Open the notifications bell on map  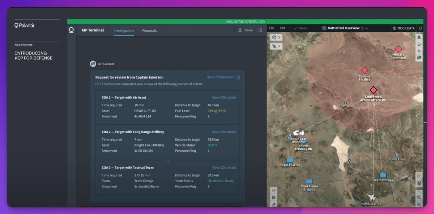click(419, 37)
